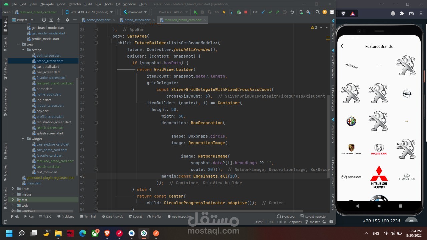This screenshot has height=240, width=427.
Task: Push commits with the Git push arrow
Action: (x=277, y=12)
